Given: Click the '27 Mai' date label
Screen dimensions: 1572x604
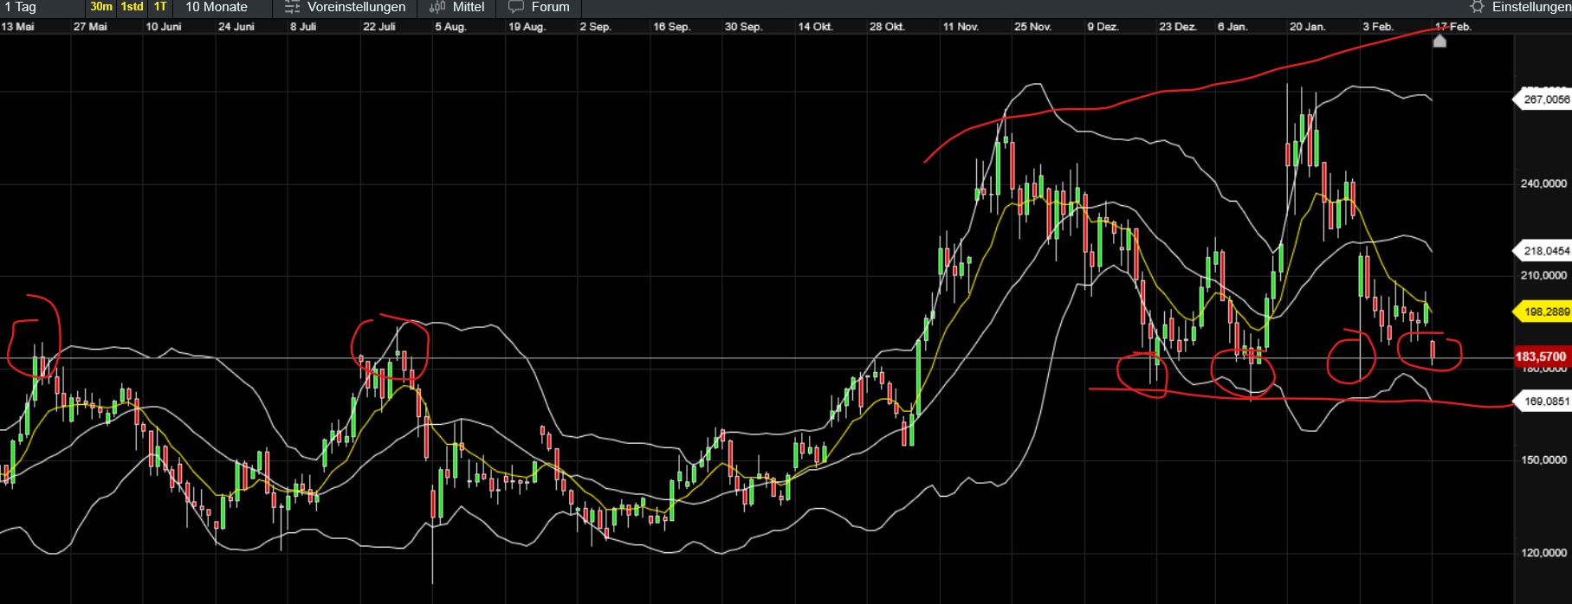Looking at the screenshot, I should pyautogui.click(x=90, y=27).
